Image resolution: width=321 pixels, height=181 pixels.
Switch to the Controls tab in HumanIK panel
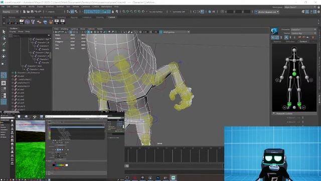pyautogui.click(x=303, y=41)
